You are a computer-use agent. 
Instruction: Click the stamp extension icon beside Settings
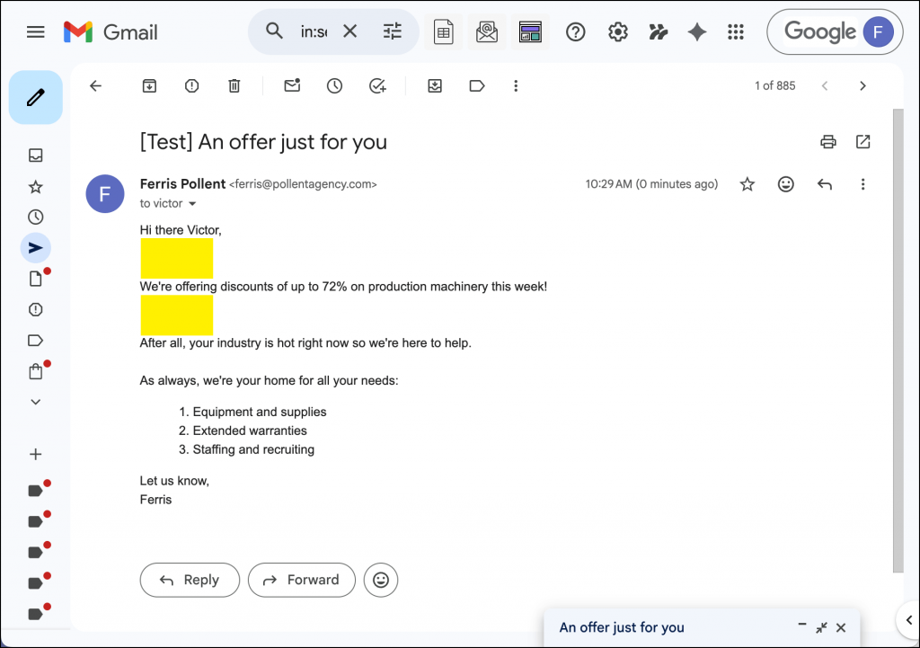click(659, 31)
